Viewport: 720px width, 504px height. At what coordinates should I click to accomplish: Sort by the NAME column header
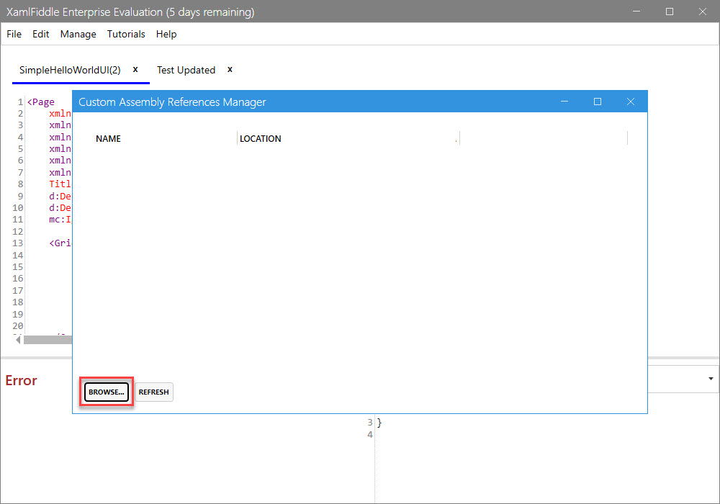click(109, 139)
